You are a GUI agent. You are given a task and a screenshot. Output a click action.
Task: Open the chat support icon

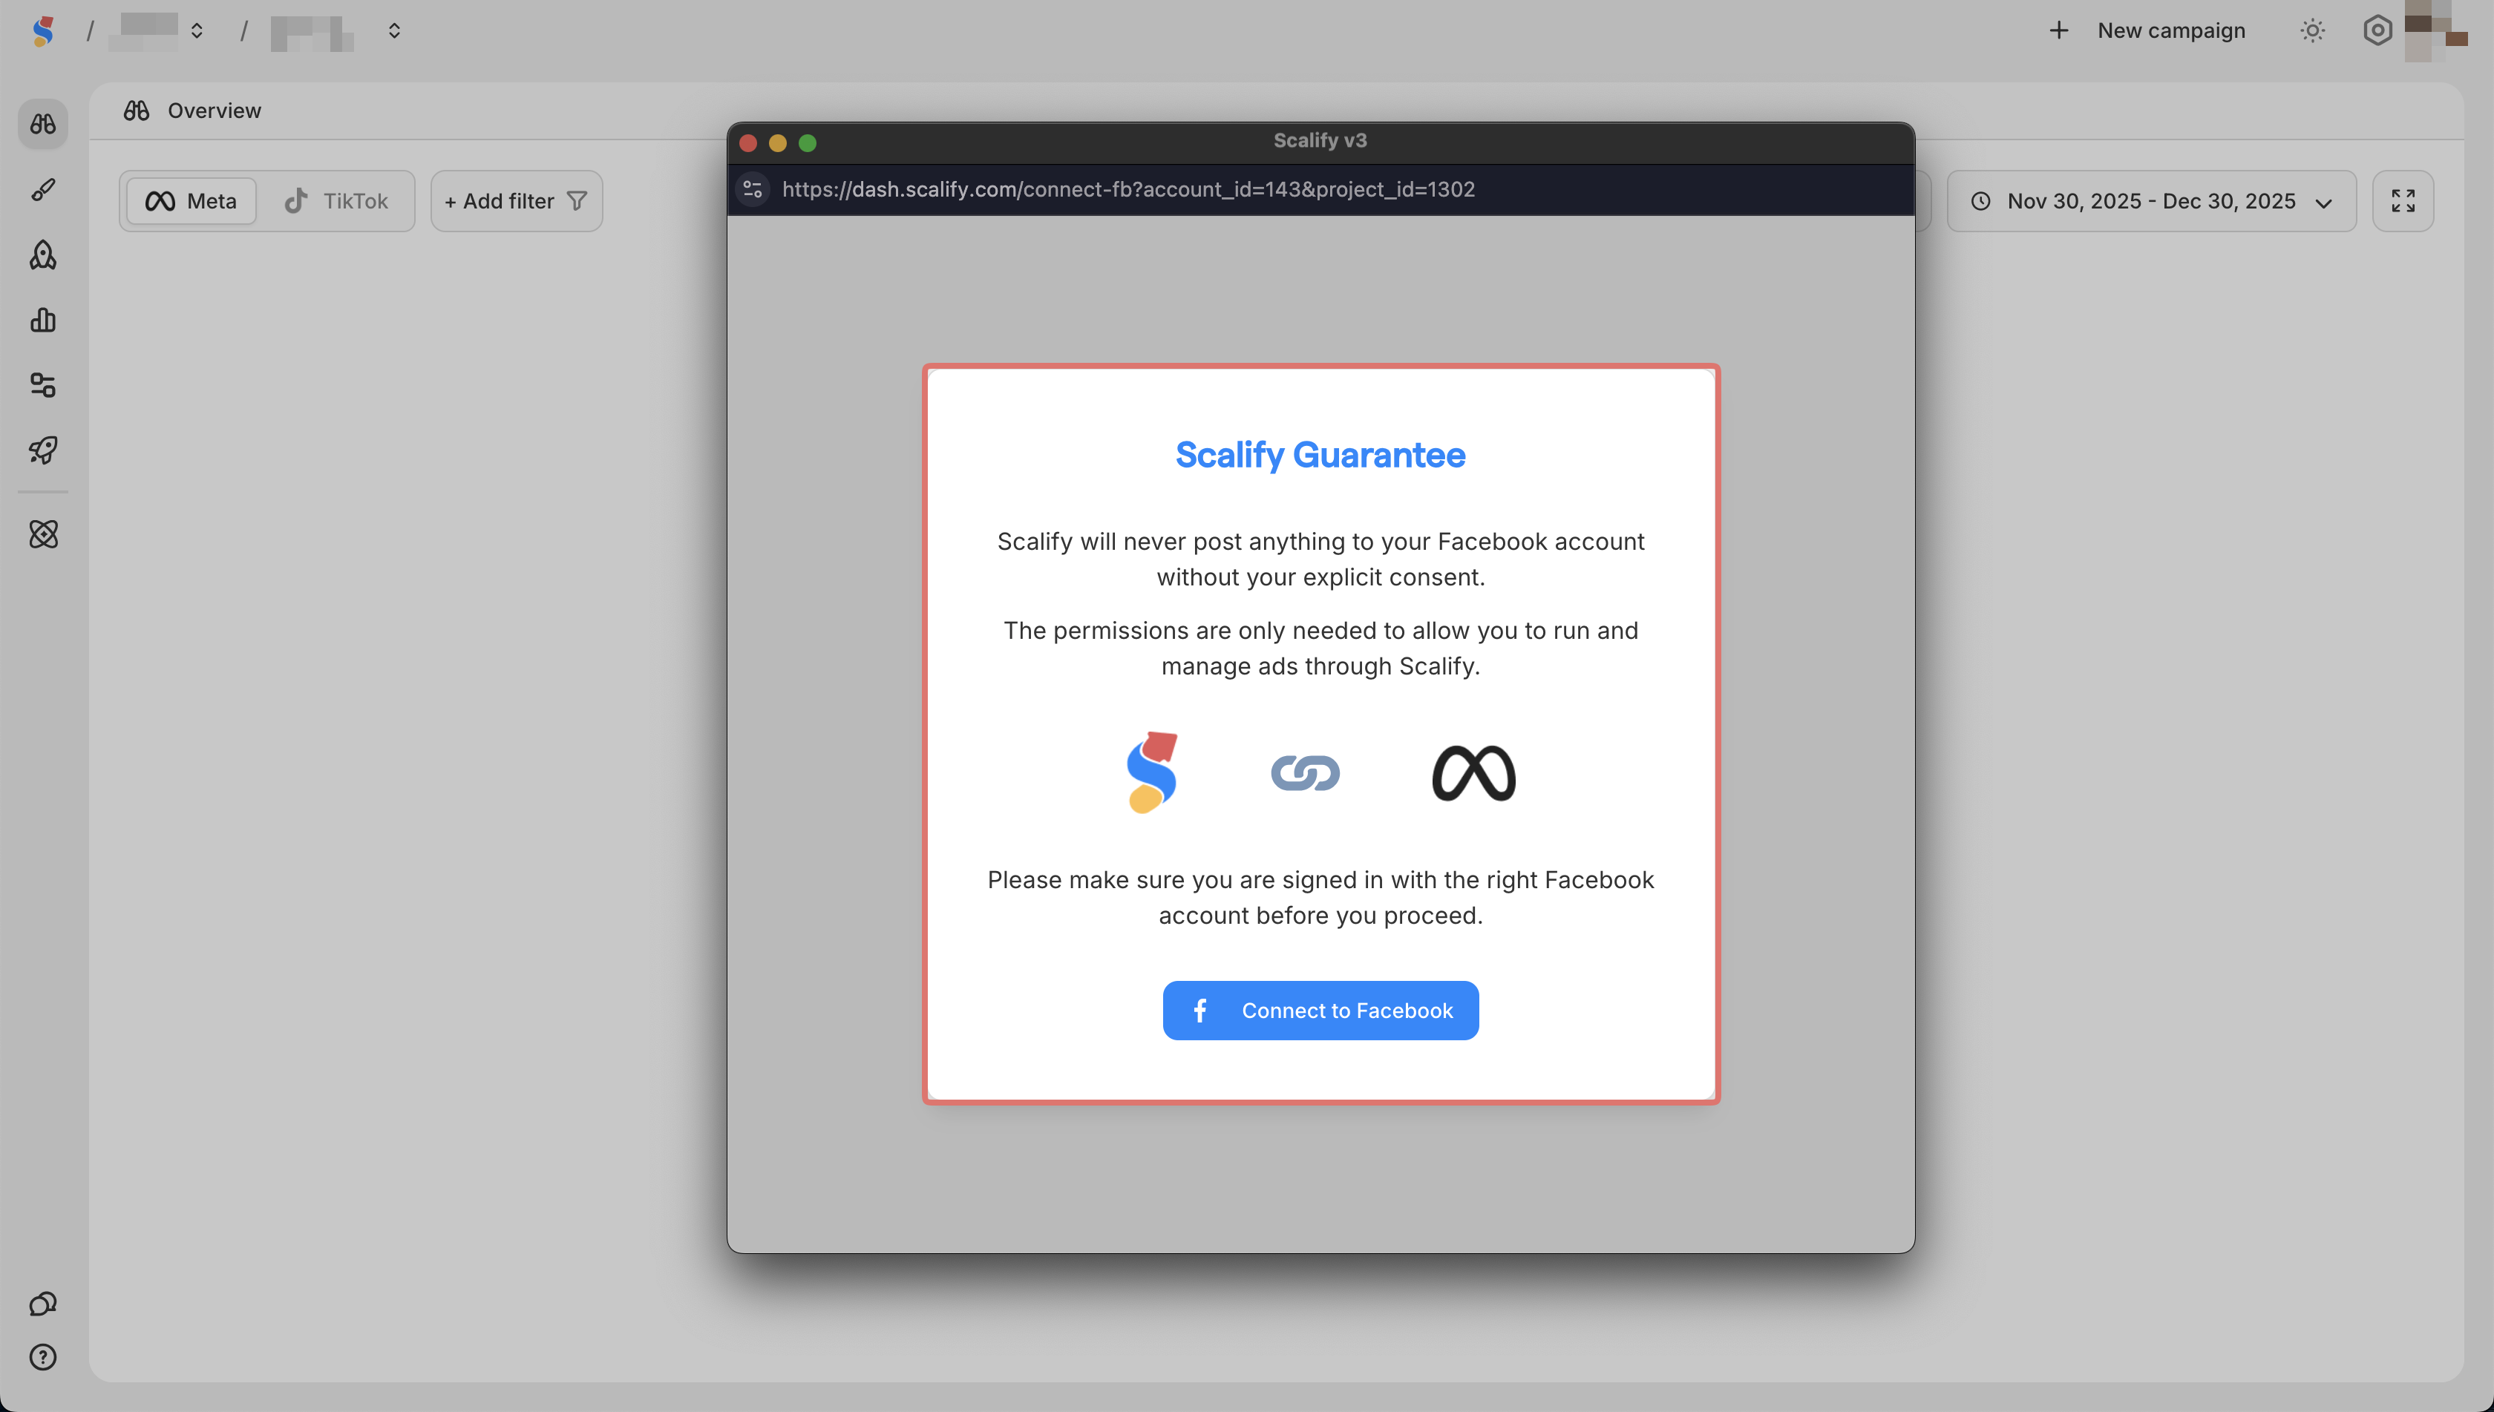click(43, 1304)
